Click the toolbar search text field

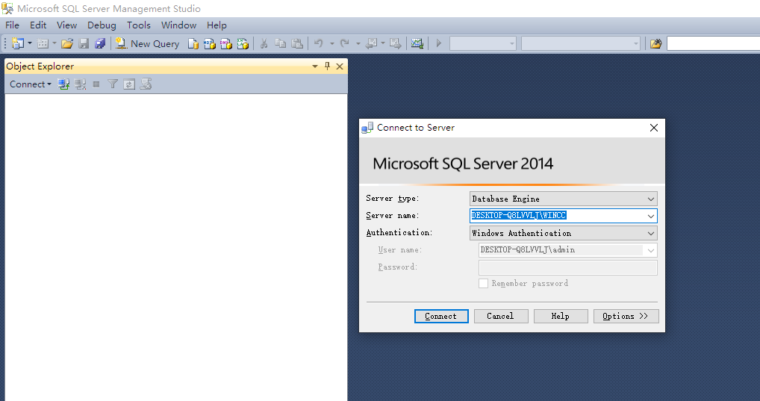click(x=714, y=43)
